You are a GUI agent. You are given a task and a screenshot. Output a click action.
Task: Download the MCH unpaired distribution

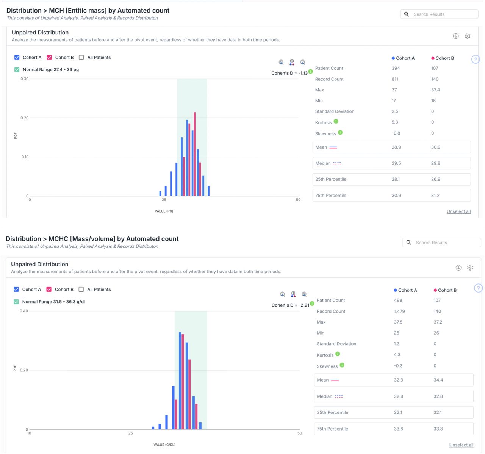click(x=456, y=36)
